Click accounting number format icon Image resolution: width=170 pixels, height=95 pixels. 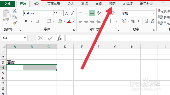pyautogui.click(x=124, y=21)
